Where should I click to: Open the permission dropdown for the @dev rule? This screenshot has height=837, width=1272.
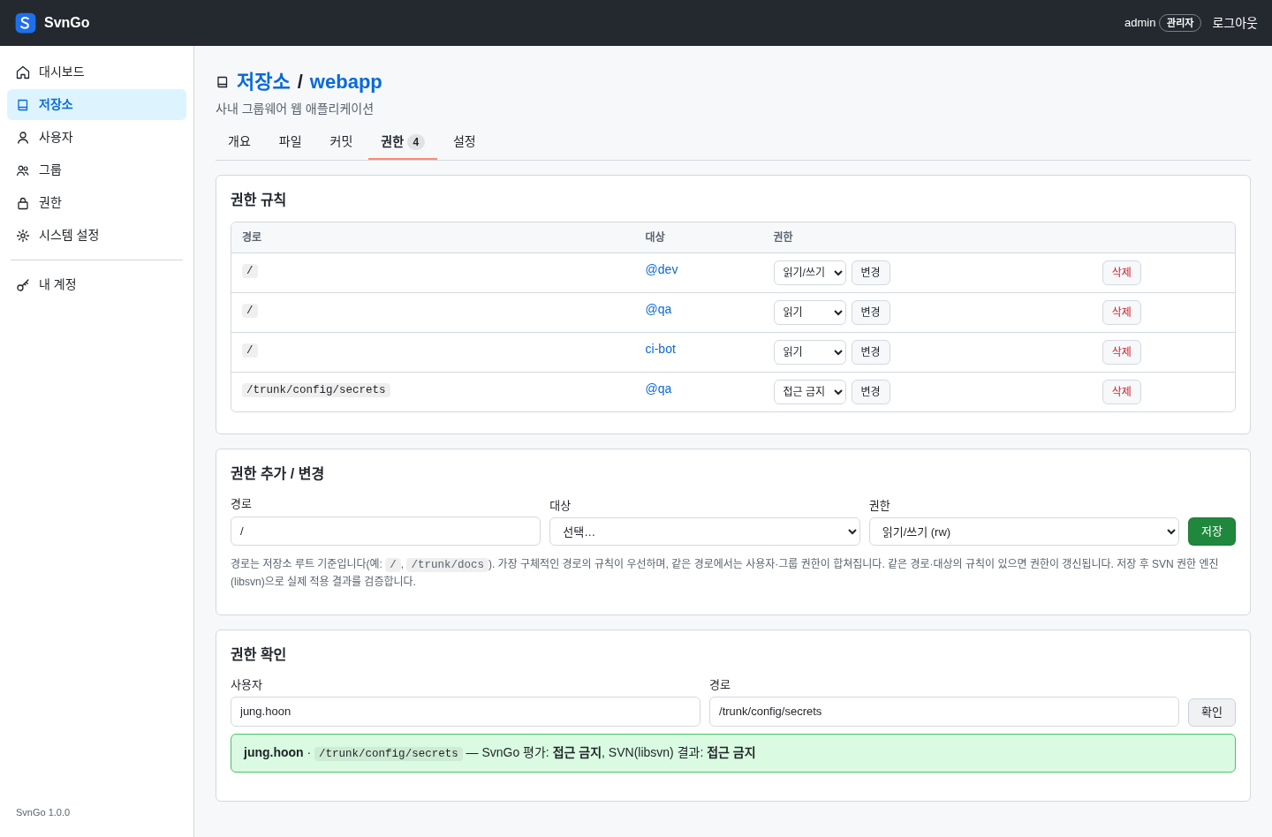click(810, 273)
